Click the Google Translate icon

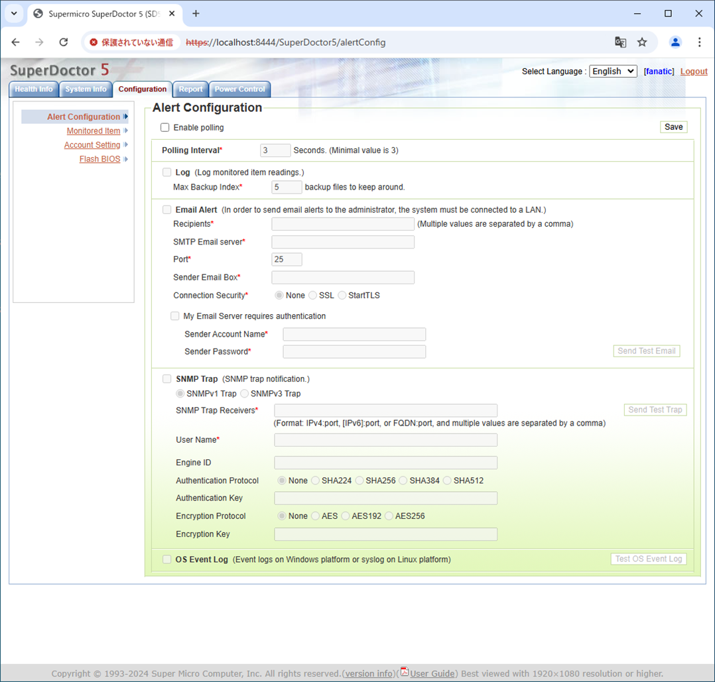click(x=620, y=42)
